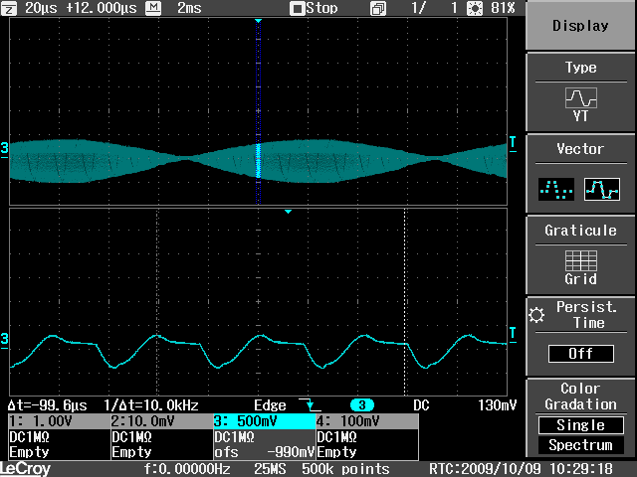Click the Edge trigger type label
This screenshot has height=477, width=637.
click(x=270, y=405)
